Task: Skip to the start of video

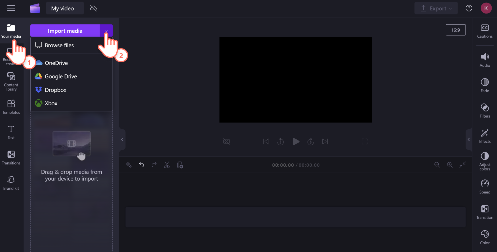Action: click(x=266, y=142)
